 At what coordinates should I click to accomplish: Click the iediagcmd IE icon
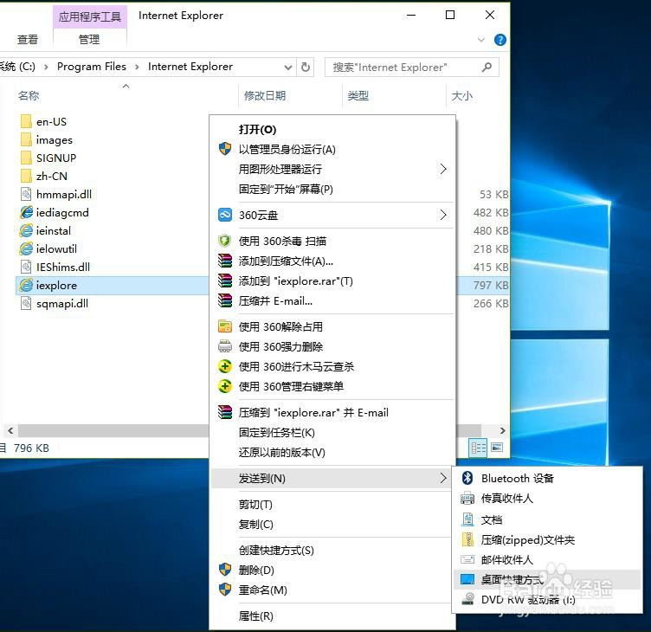coord(26,213)
